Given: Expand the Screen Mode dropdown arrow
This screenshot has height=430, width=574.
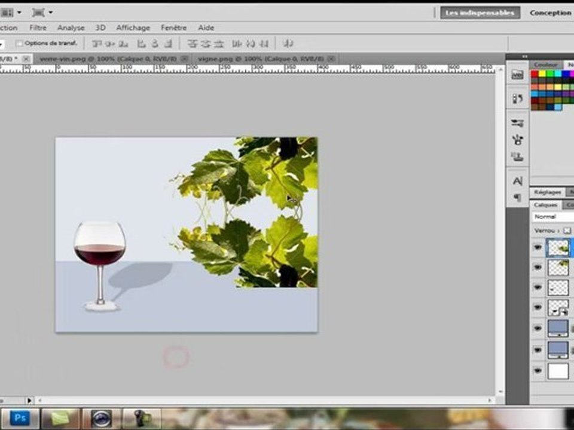Looking at the screenshot, I should [x=50, y=13].
